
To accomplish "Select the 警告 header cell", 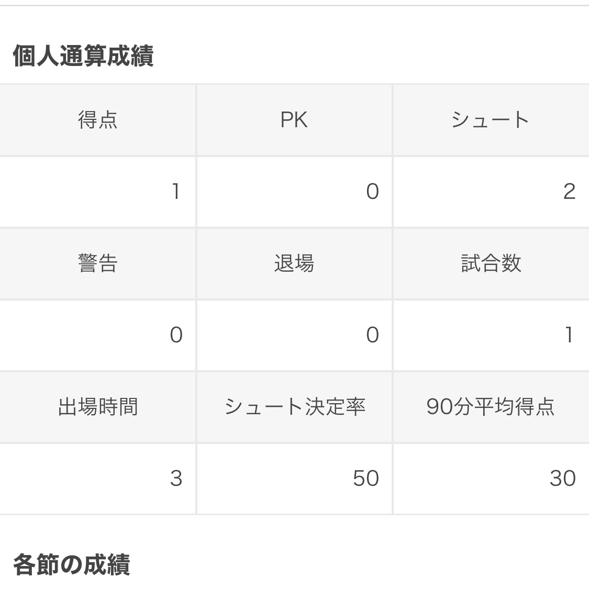I will coord(98,263).
